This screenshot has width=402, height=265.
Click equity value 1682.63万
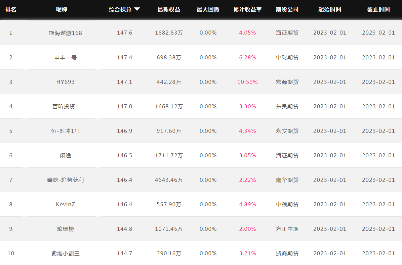pos(169,33)
